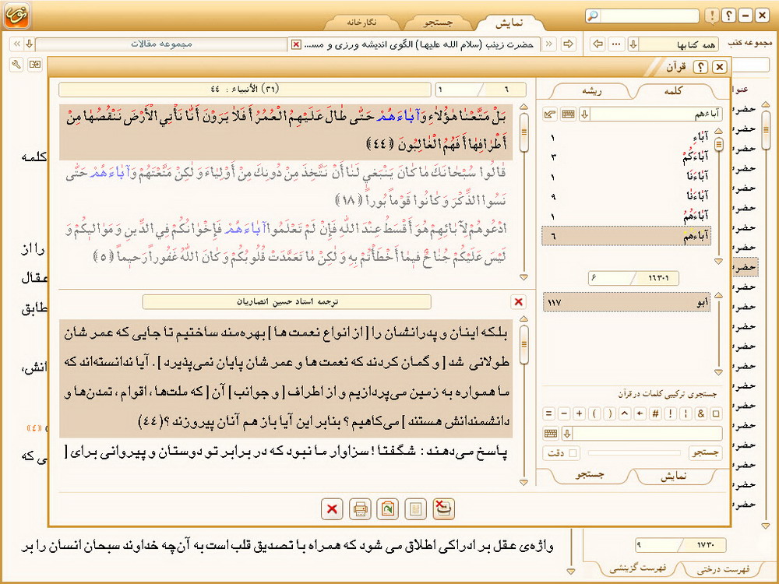Screen dimensions: 779x584
Task: Click the print icon in bottom toolbar
Action: pyautogui.click(x=360, y=509)
